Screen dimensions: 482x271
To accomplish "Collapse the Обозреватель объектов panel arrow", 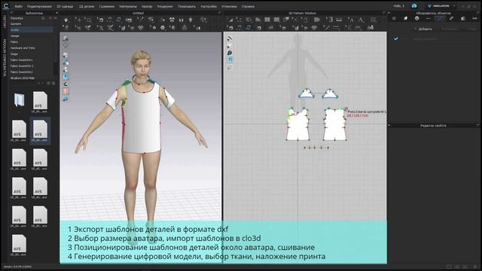I will click(x=389, y=13).
